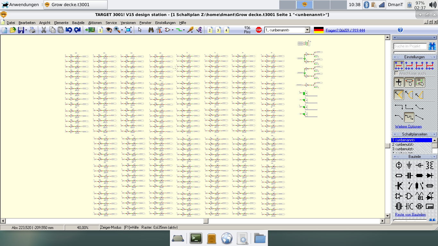Open dropdown arrow beside logic gate icon
This screenshot has height=246, width=438.
(x=173, y=30)
